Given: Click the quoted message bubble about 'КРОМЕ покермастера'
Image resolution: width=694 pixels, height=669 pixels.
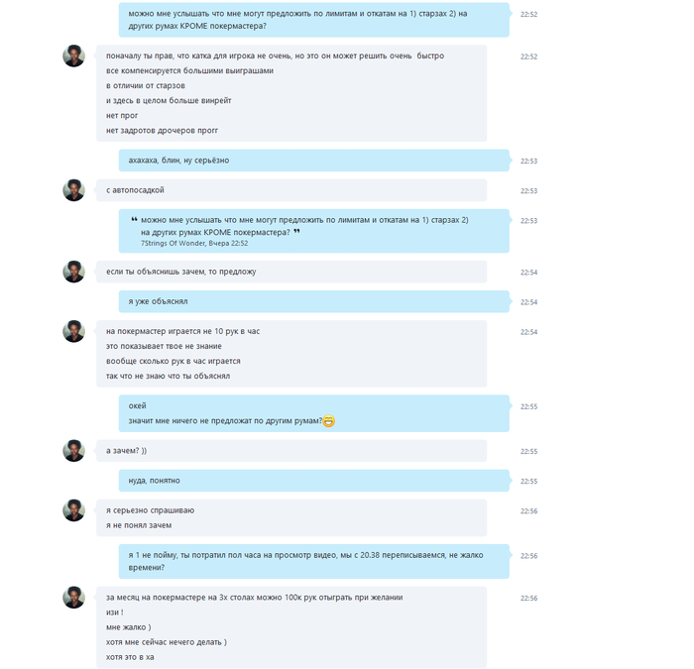Looking at the screenshot, I should coord(314,231).
